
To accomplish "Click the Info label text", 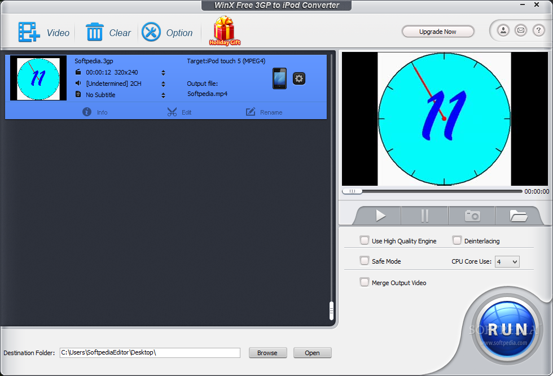I will [x=102, y=112].
